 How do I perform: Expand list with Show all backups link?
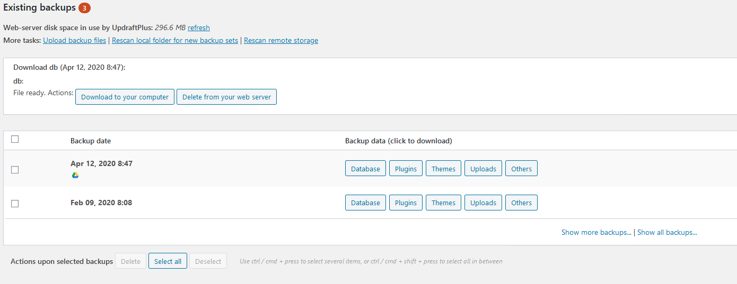point(667,232)
